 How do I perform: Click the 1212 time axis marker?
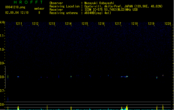(35, 24)
